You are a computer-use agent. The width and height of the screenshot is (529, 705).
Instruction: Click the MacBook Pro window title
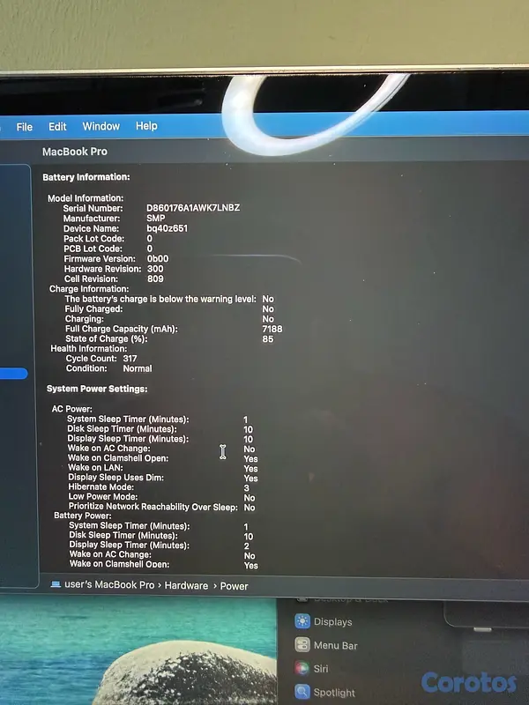75,152
